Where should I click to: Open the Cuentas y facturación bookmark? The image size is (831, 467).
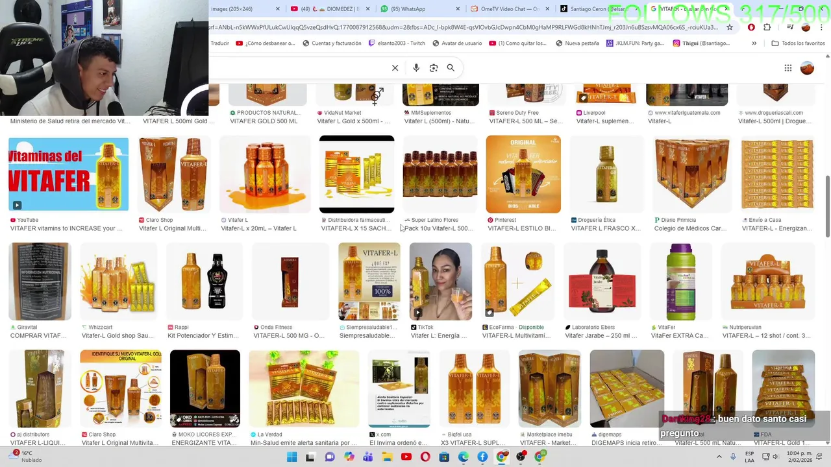tap(332, 43)
